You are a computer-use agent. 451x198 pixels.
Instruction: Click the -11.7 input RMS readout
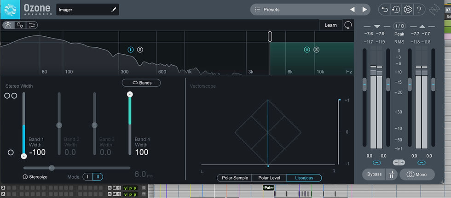(x=369, y=42)
